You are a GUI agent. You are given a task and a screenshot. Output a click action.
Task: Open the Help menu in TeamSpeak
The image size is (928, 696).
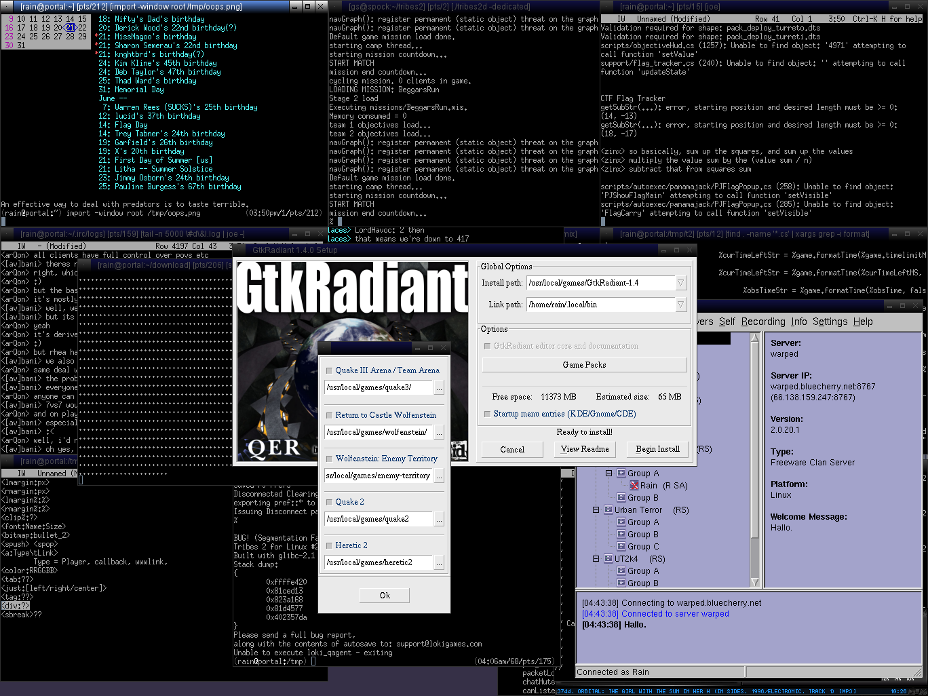pyautogui.click(x=863, y=322)
